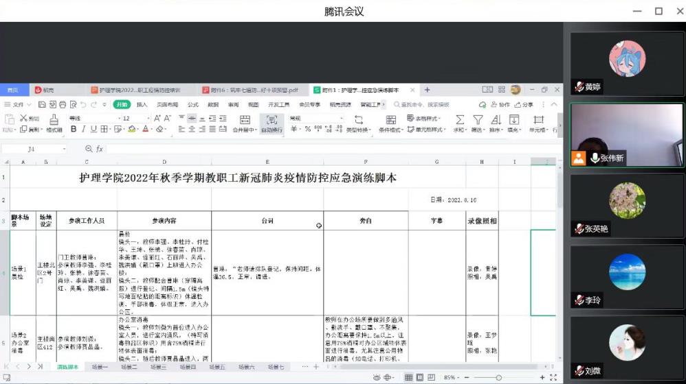686x384 pixels.
Task: Open the filter (筛选) funnel tool
Action: (x=478, y=119)
